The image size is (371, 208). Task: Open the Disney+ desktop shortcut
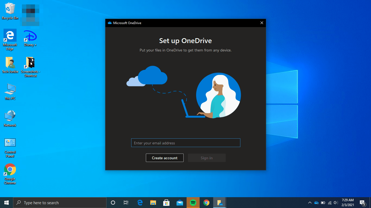tap(30, 38)
